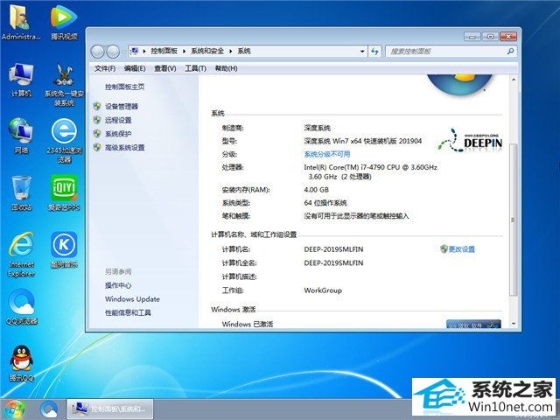Click the 系统分级不可用 rating link
This screenshot has height=420, width=560.
329,154
